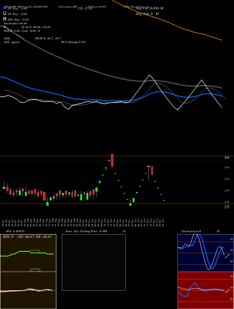
Task: Click the 'Stochastics & R' panel title
Action: [191, 231]
